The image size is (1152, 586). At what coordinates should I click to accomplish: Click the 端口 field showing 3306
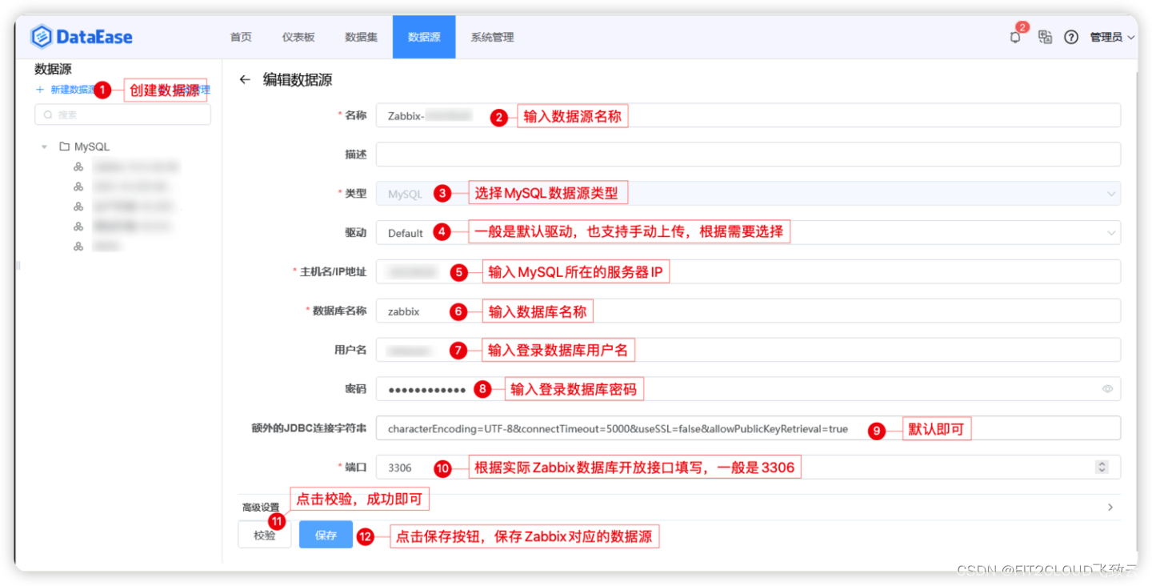(x=748, y=467)
